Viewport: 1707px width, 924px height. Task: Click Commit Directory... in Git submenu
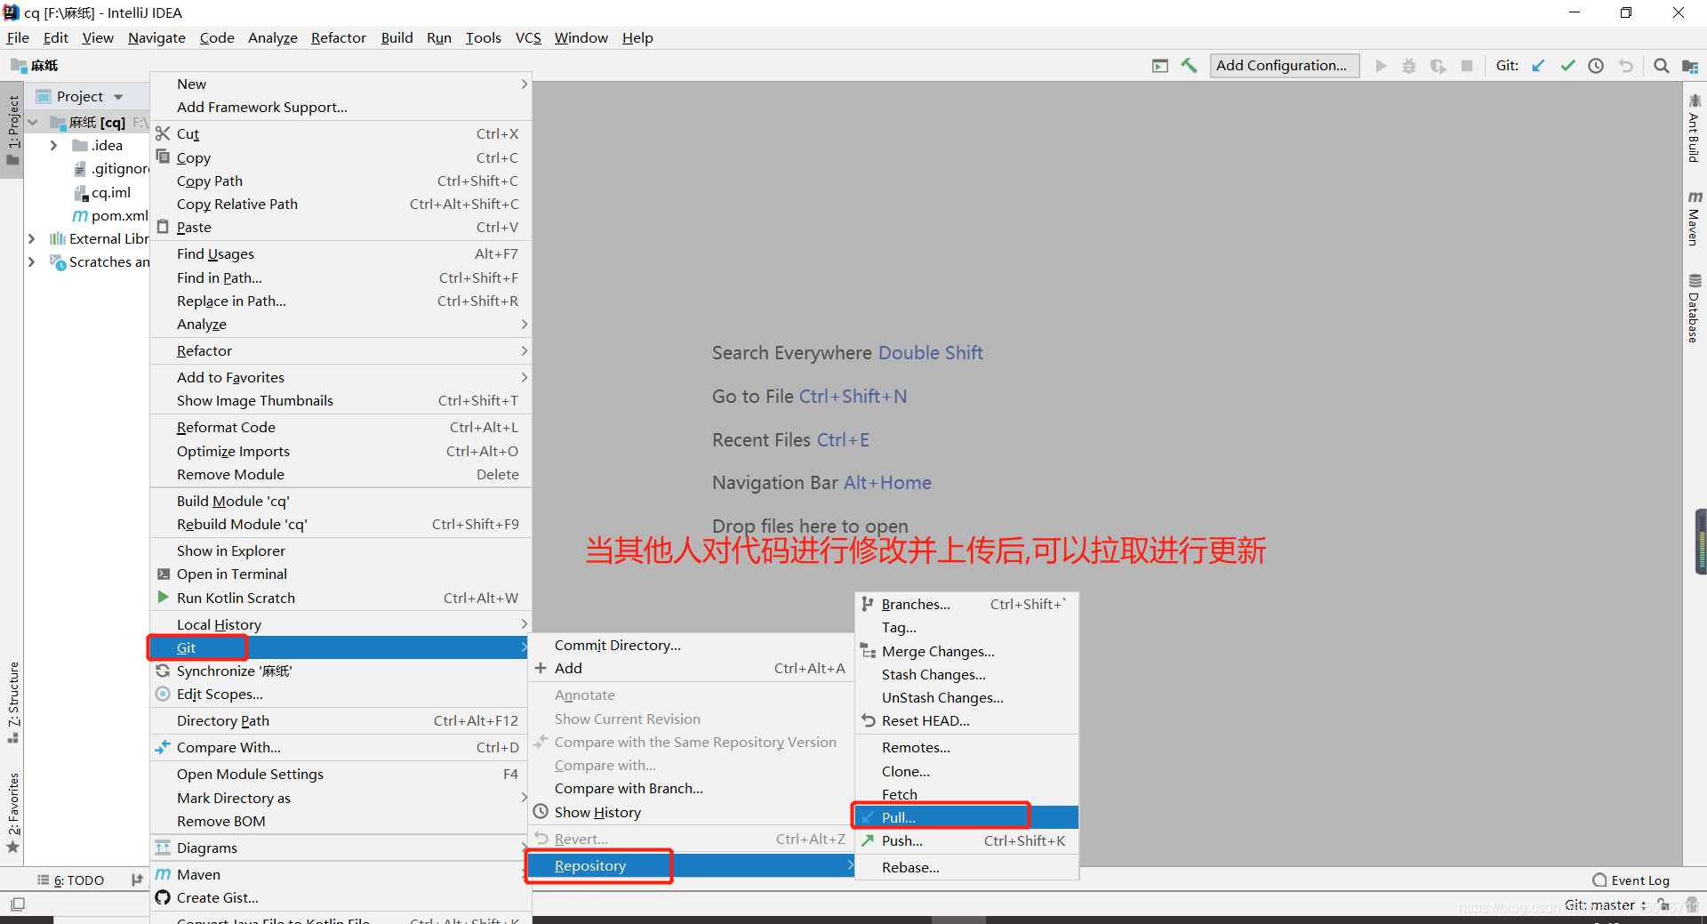click(692, 646)
